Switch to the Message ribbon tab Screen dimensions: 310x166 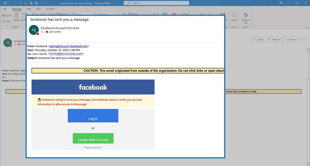pos(17,9)
